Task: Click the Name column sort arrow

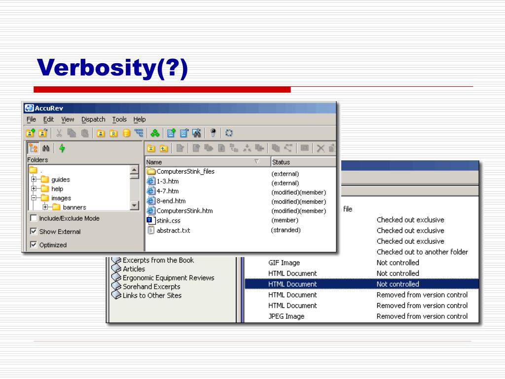Action: tap(256, 161)
